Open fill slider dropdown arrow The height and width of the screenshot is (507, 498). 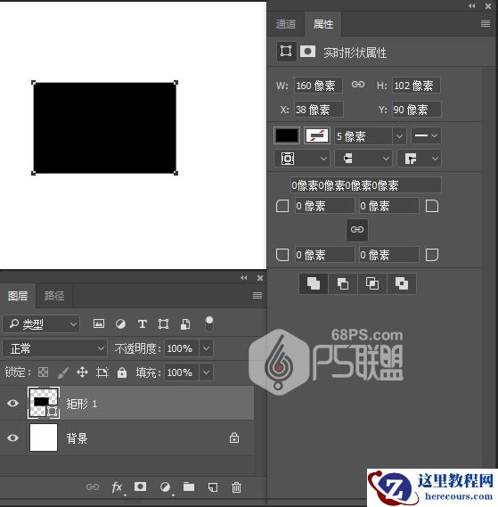tap(206, 372)
